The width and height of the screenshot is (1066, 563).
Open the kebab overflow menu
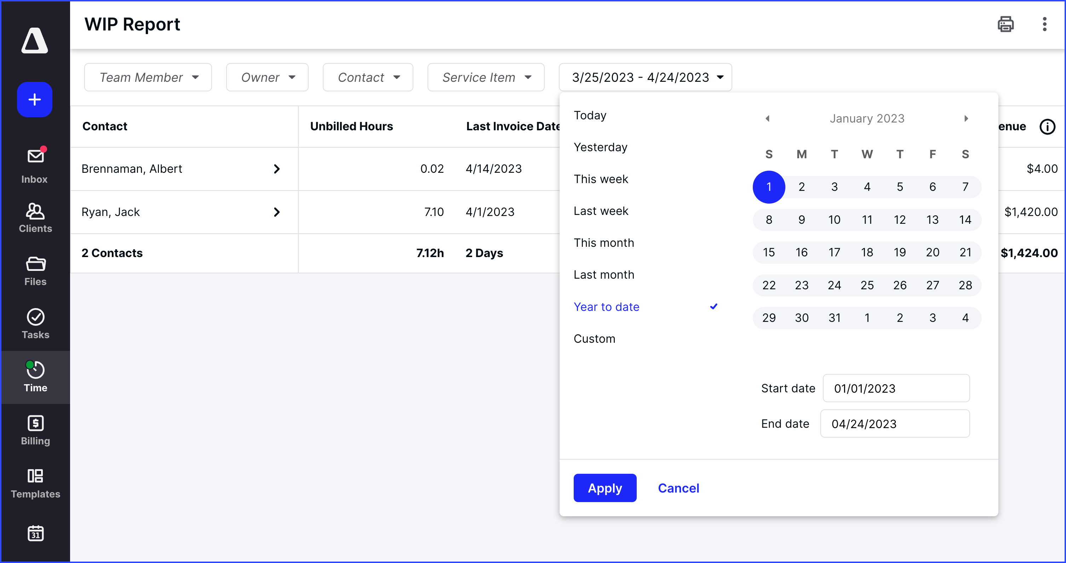pos(1044,24)
